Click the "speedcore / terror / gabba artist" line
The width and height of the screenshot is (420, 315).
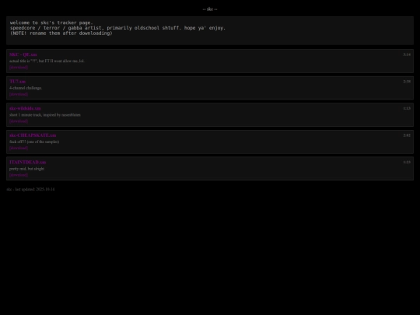tap(118, 28)
